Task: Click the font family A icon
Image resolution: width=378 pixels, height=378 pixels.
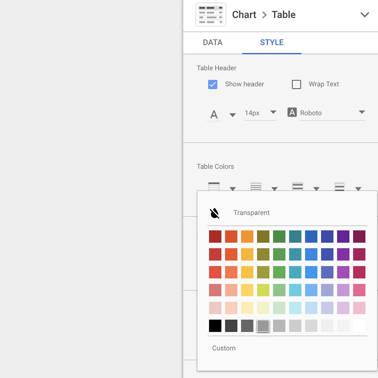Action: coord(292,112)
